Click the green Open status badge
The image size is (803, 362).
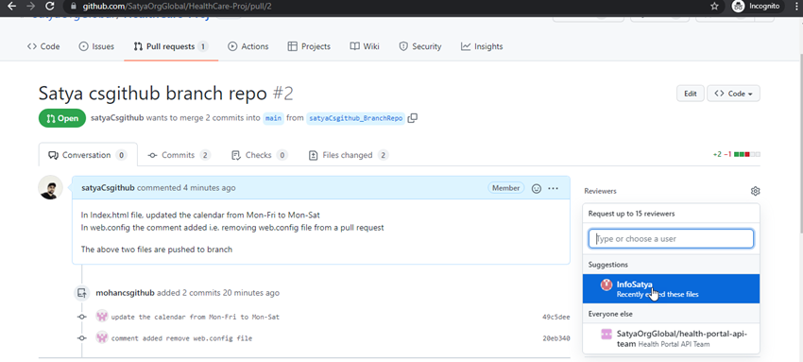click(x=62, y=118)
